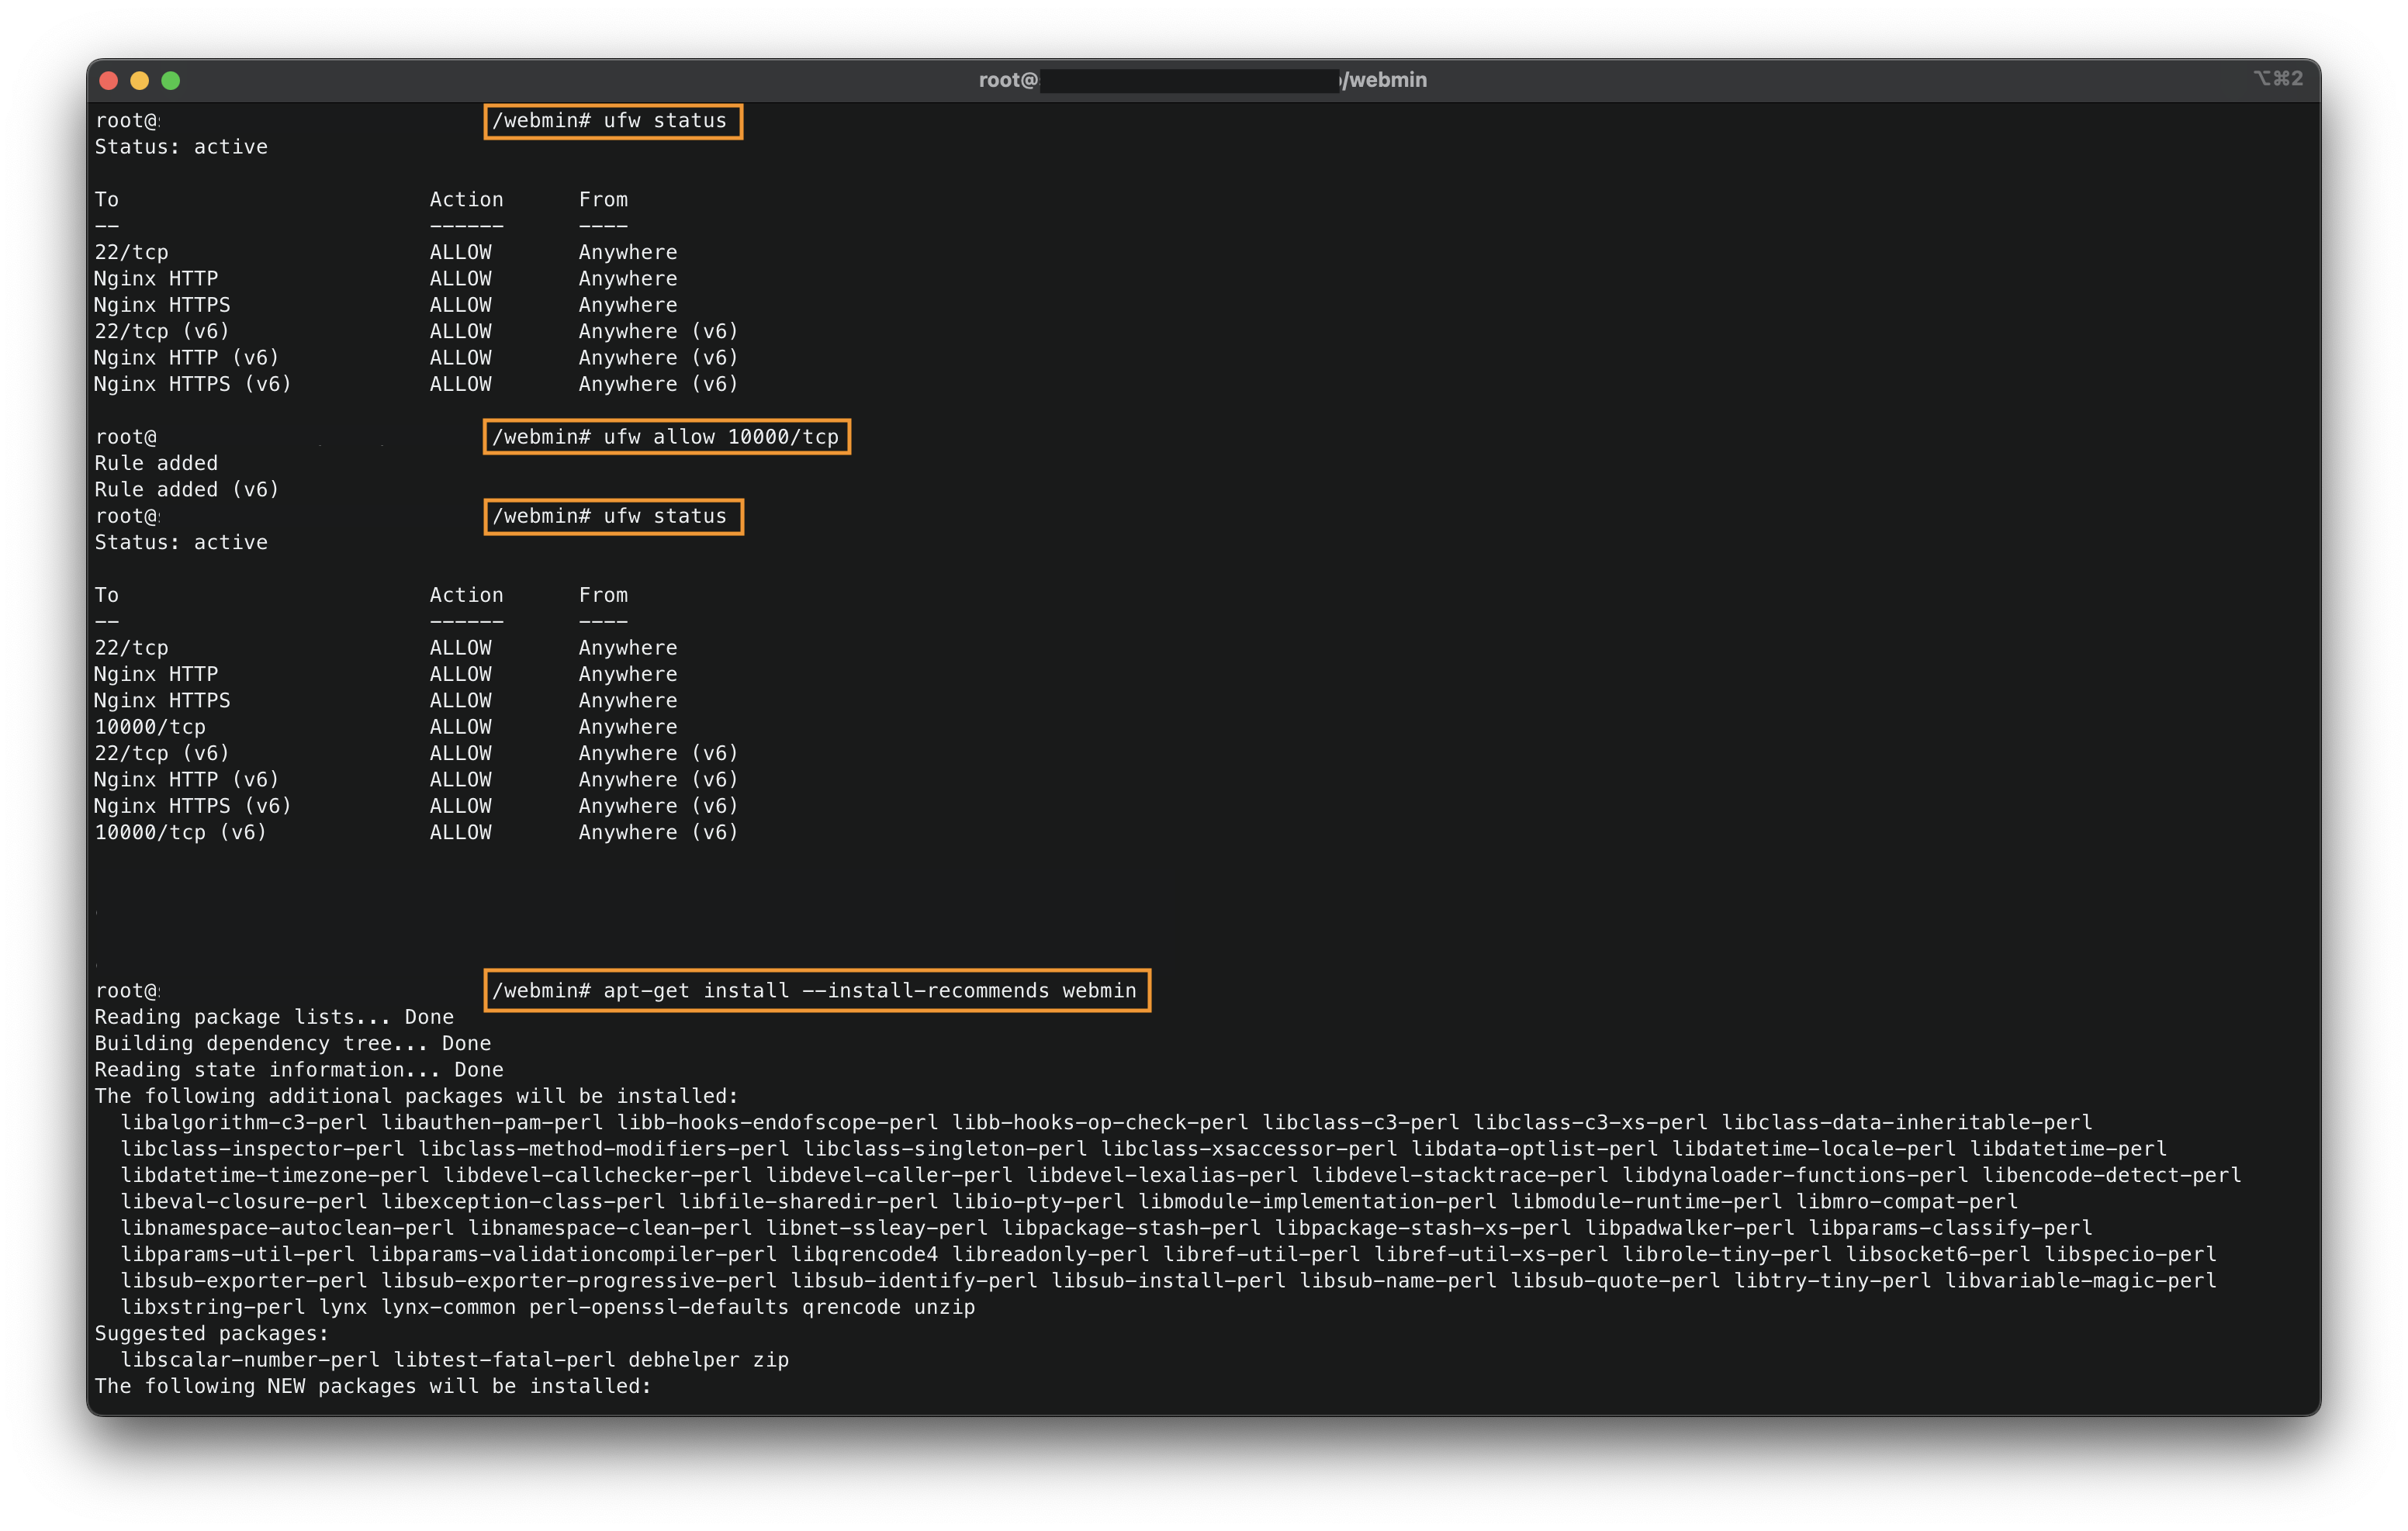The width and height of the screenshot is (2408, 1531).
Task: Click 'Reading package lists... Done' line
Action: click(274, 1017)
